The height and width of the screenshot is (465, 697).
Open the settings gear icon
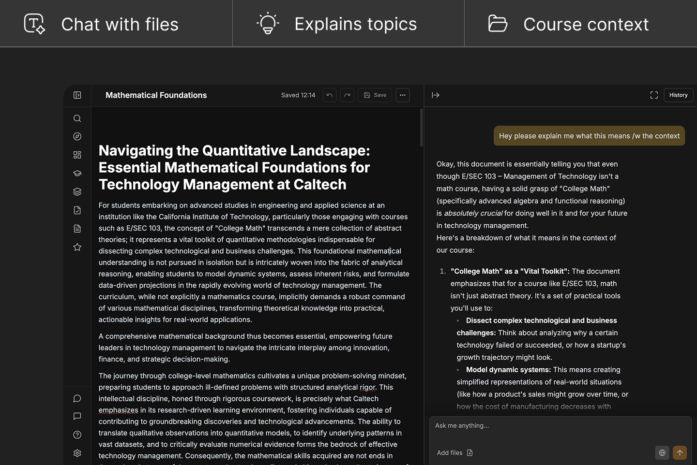(x=77, y=453)
